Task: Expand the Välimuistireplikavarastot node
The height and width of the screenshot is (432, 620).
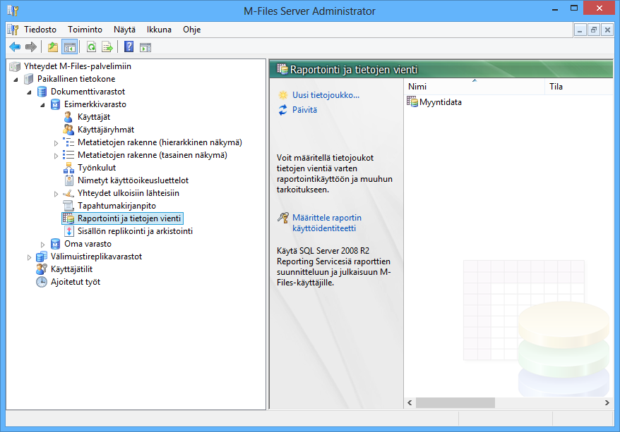Action: tap(29, 257)
